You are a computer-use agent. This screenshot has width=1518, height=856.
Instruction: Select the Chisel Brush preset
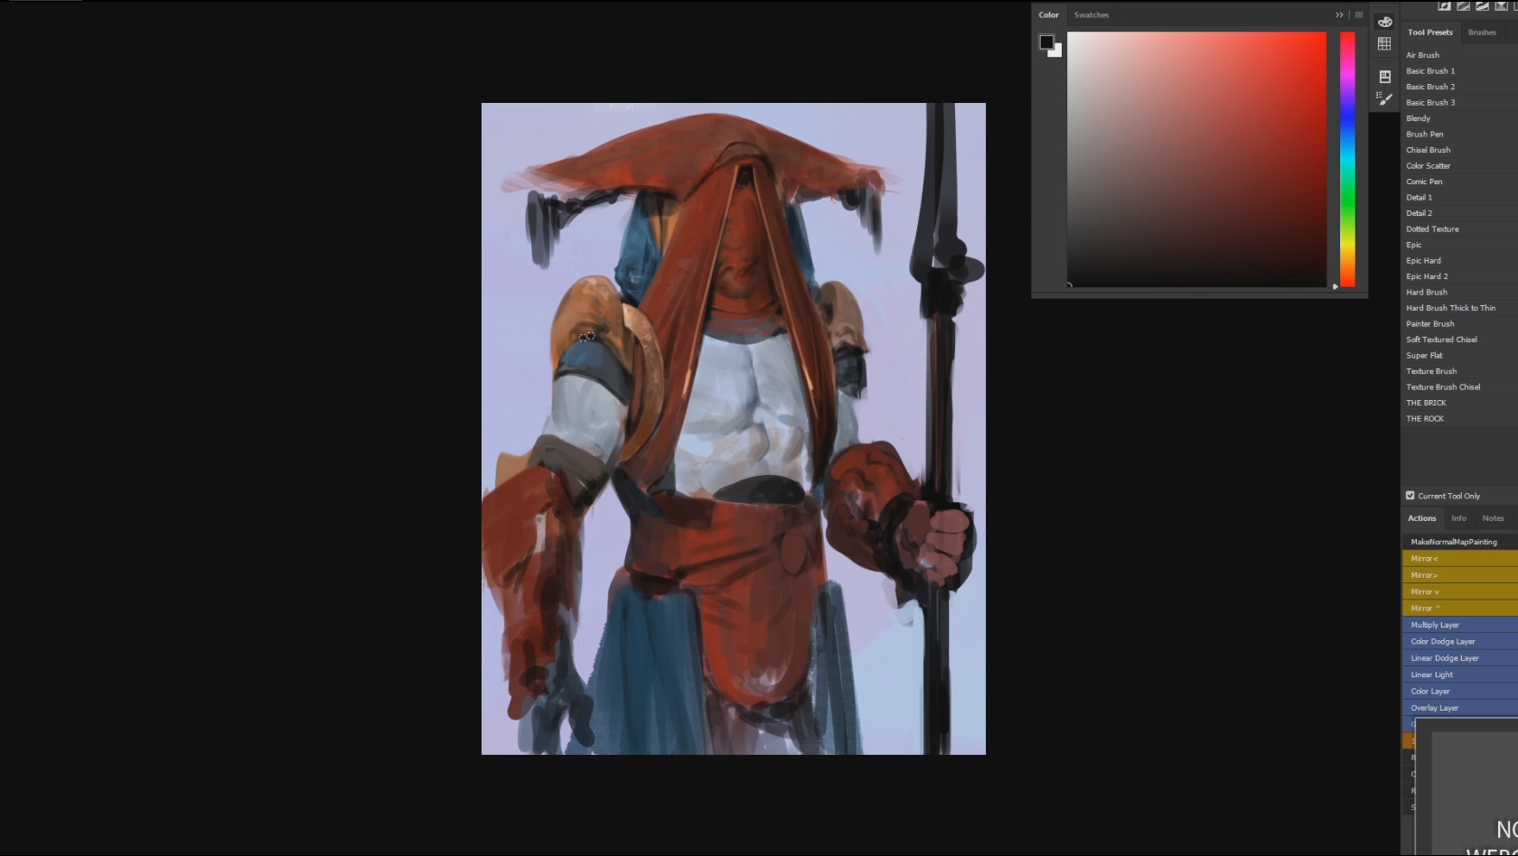1460,150
